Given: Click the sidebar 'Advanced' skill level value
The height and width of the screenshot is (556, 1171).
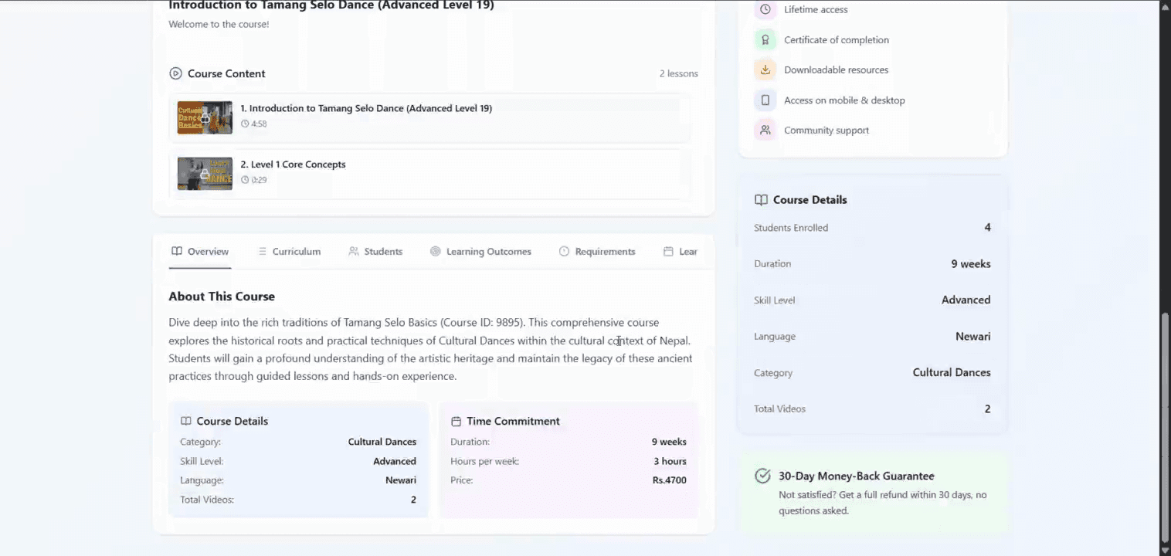Looking at the screenshot, I should coord(966,300).
